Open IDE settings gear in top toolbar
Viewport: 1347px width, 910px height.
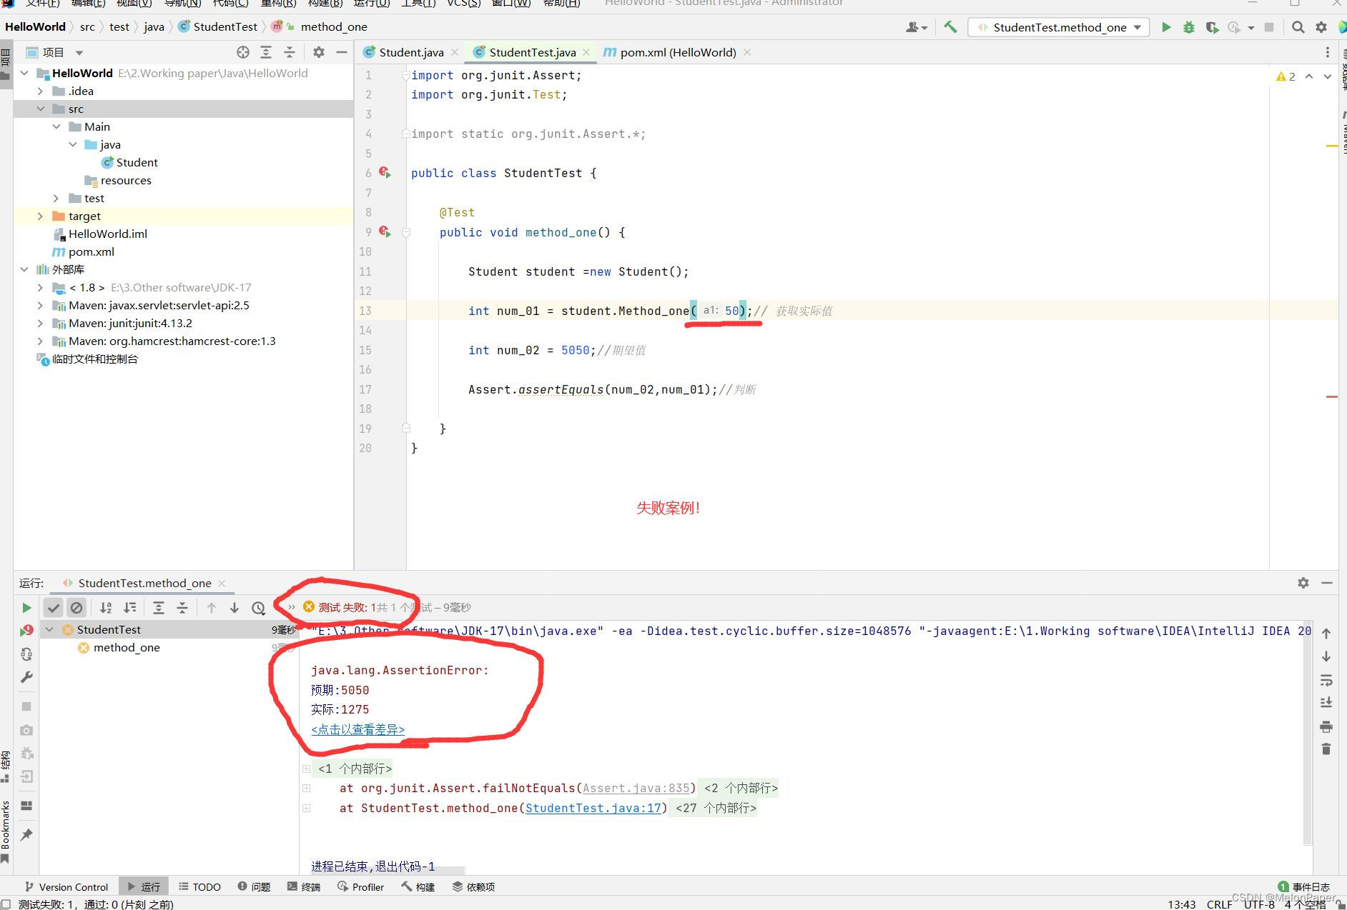click(x=1321, y=27)
